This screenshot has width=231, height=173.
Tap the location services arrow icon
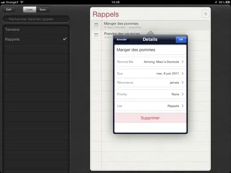point(216,2)
